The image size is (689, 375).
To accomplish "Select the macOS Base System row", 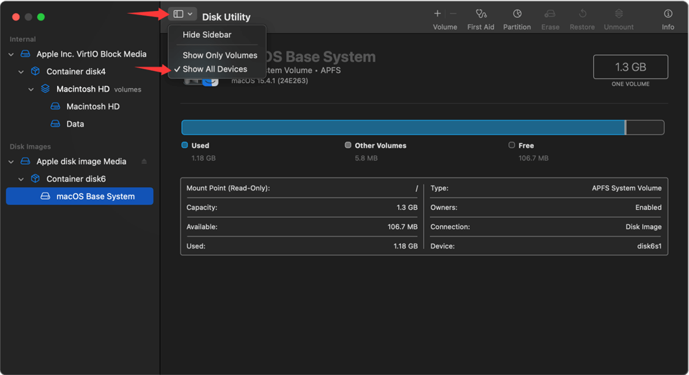I will [79, 196].
